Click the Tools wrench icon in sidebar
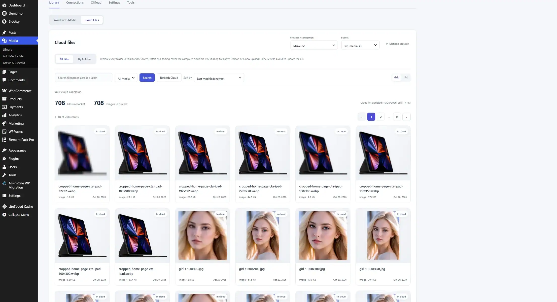 4,175
